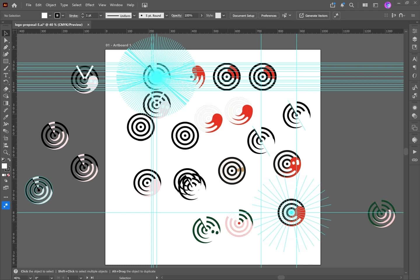Open the notifications bell
Image resolution: width=420 pixels, height=280 pixels.
(x=342, y=5)
